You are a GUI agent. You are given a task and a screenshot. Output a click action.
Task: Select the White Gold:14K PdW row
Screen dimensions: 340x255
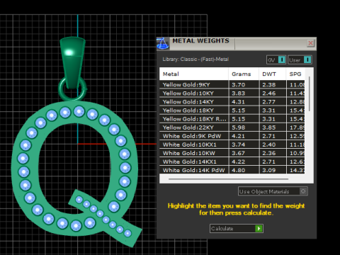[232, 170]
